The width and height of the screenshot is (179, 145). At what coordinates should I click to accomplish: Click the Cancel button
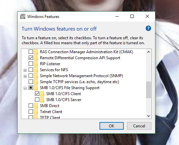click(139, 126)
